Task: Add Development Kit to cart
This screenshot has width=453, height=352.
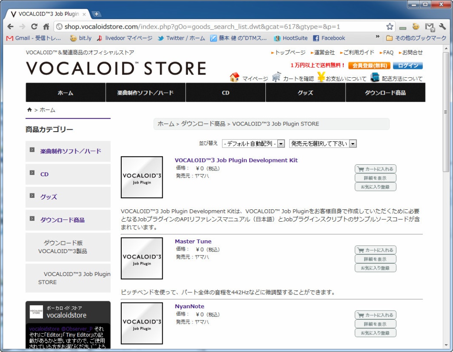Action: tap(375, 169)
